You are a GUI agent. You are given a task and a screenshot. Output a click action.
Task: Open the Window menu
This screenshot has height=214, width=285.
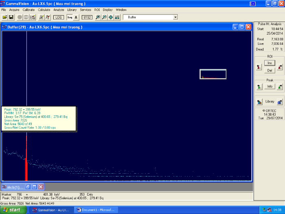121,10
